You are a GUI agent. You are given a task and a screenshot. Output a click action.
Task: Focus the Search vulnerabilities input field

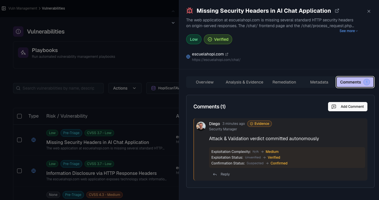(58, 88)
